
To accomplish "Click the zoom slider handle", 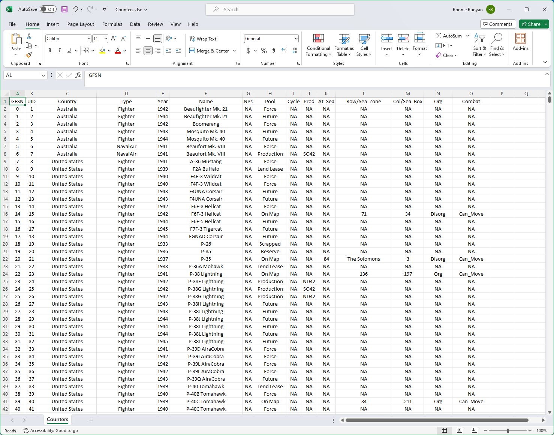I will point(508,430).
